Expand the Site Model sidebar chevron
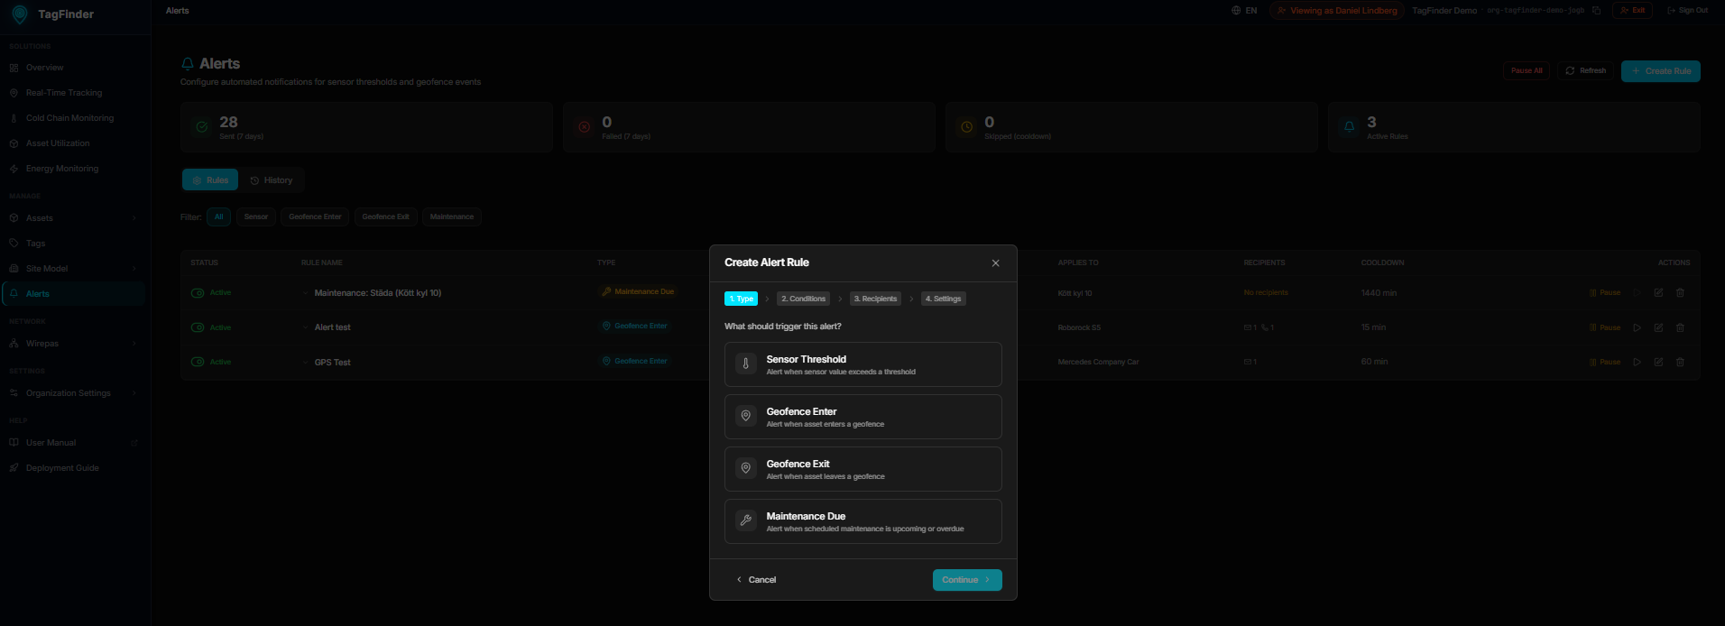The width and height of the screenshot is (1725, 626). pyautogui.click(x=134, y=269)
